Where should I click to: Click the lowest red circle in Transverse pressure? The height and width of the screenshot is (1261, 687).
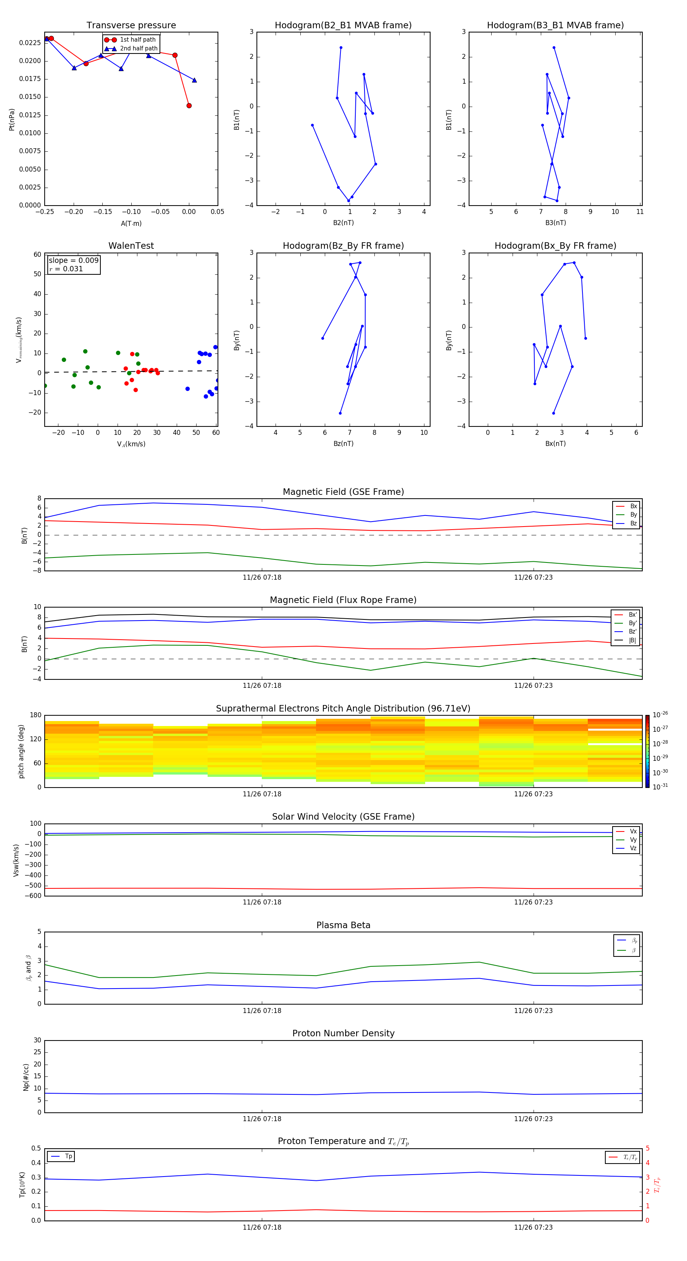coord(189,106)
